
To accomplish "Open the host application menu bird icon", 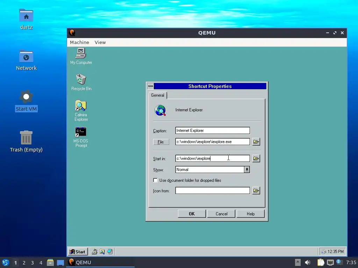I will (6, 262).
